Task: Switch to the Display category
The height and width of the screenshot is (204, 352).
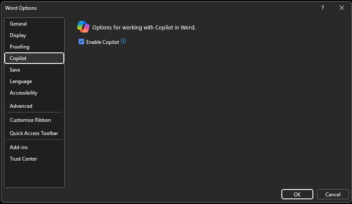Action: click(x=18, y=35)
